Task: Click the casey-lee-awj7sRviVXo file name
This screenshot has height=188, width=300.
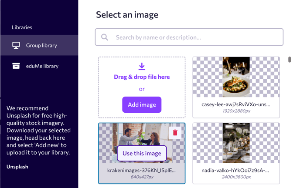Action: [x=236, y=104]
